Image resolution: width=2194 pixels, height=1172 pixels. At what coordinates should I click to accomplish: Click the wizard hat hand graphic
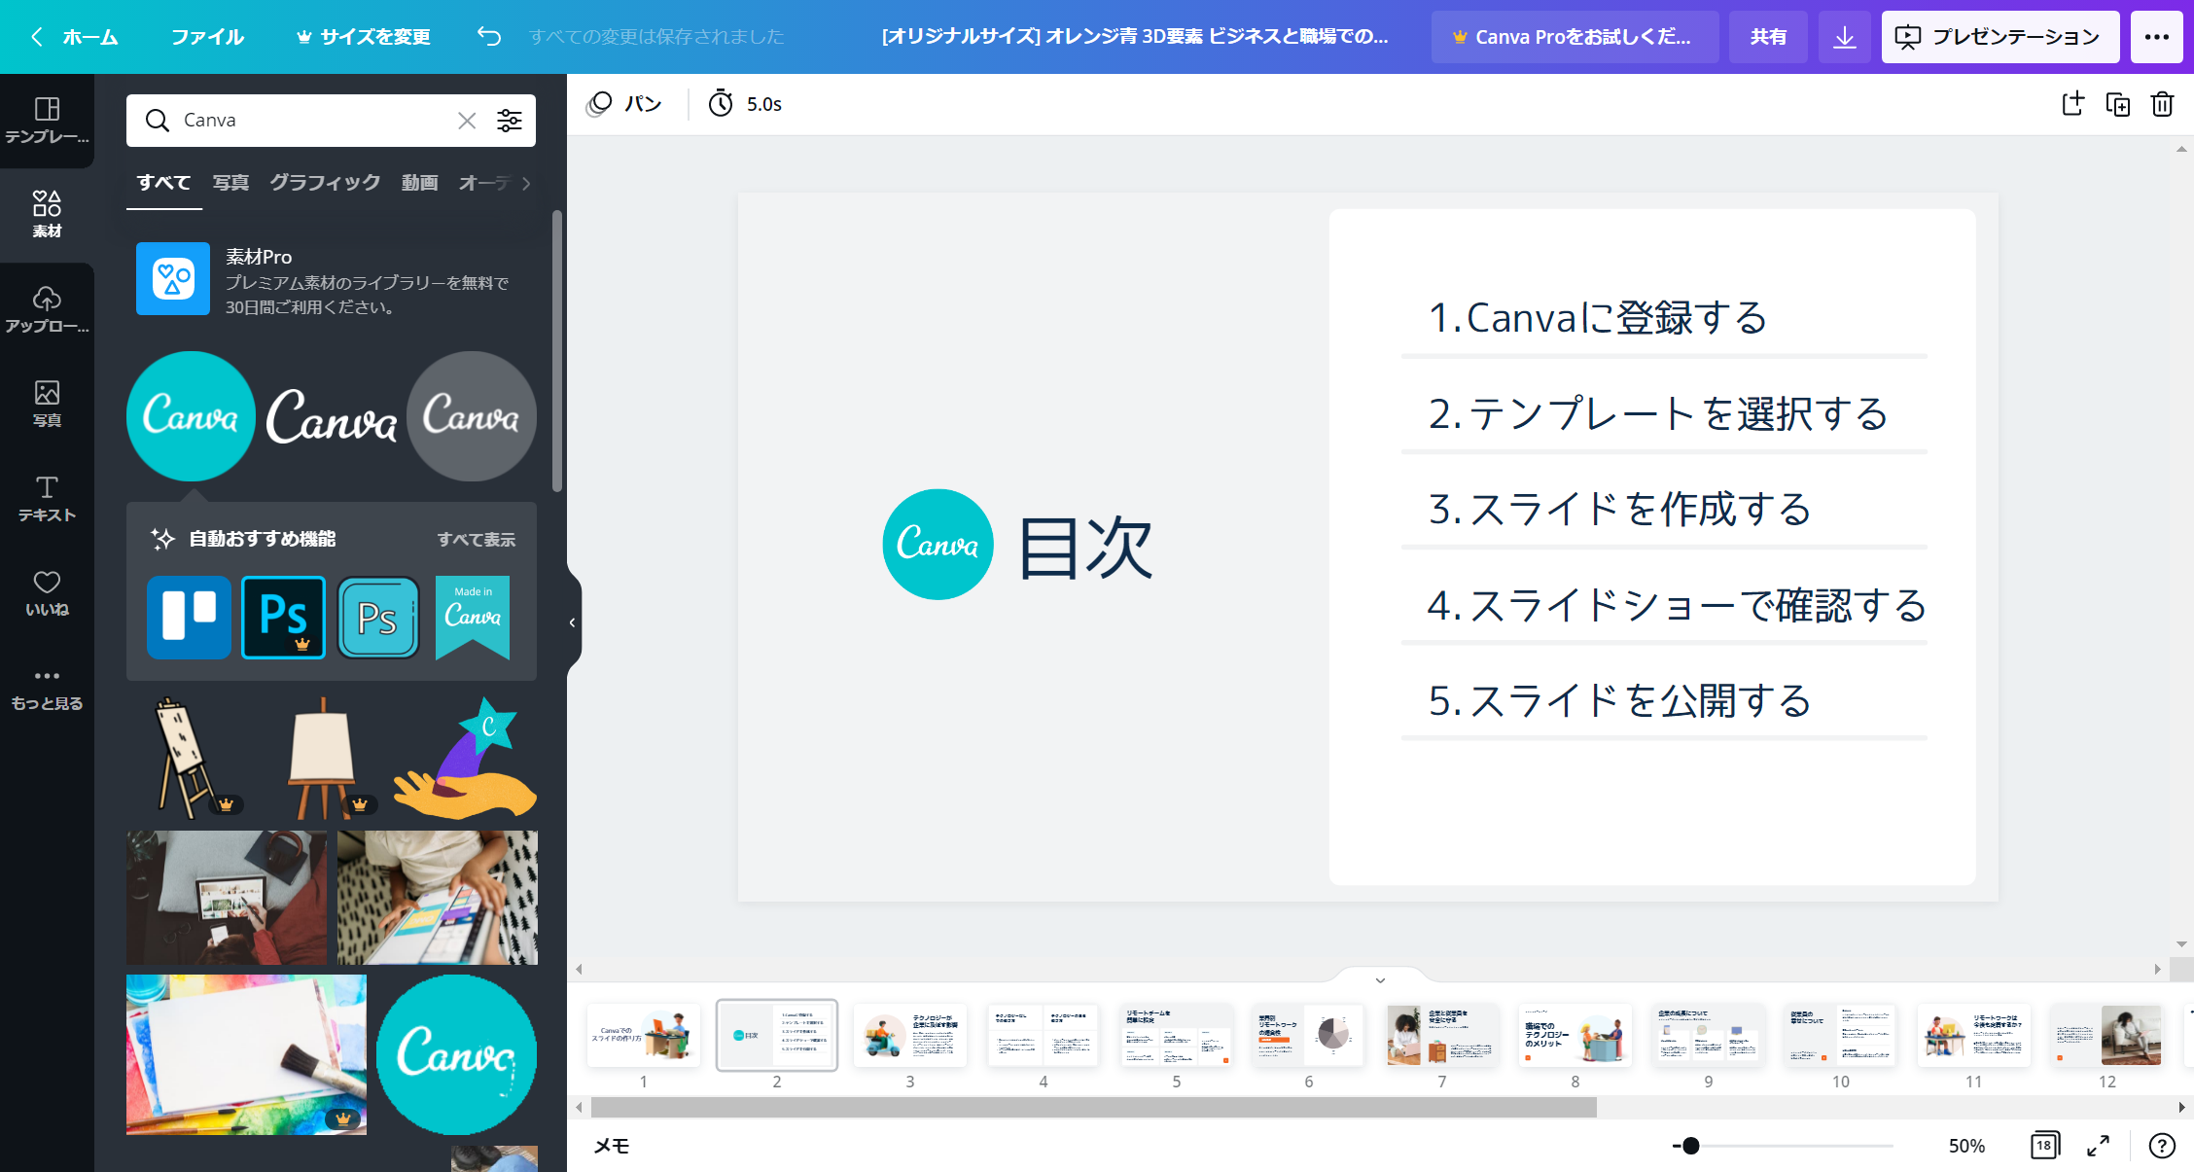coord(466,759)
